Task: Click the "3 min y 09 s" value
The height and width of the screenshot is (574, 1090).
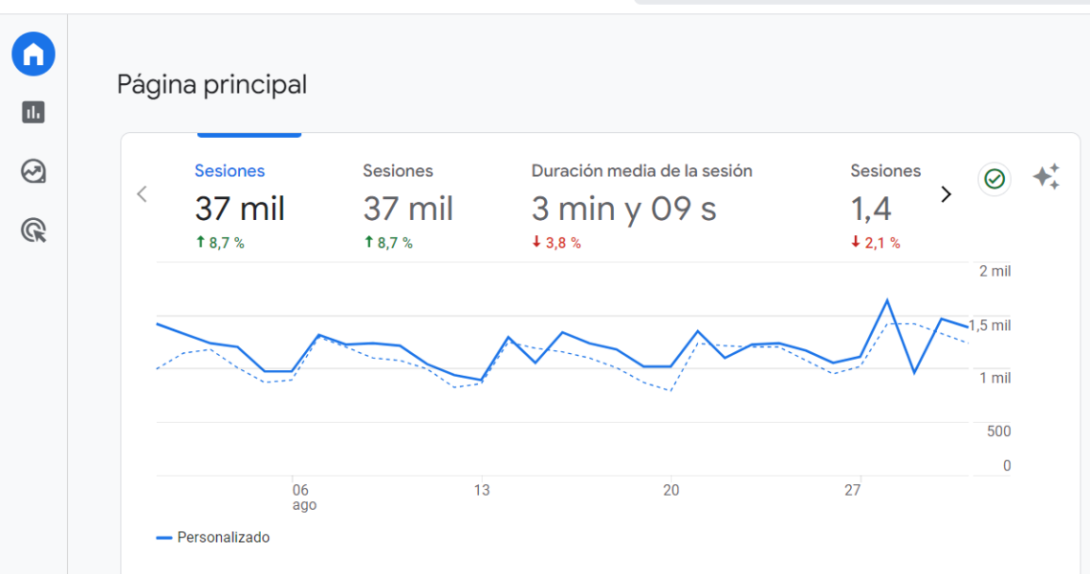Action: 623,209
